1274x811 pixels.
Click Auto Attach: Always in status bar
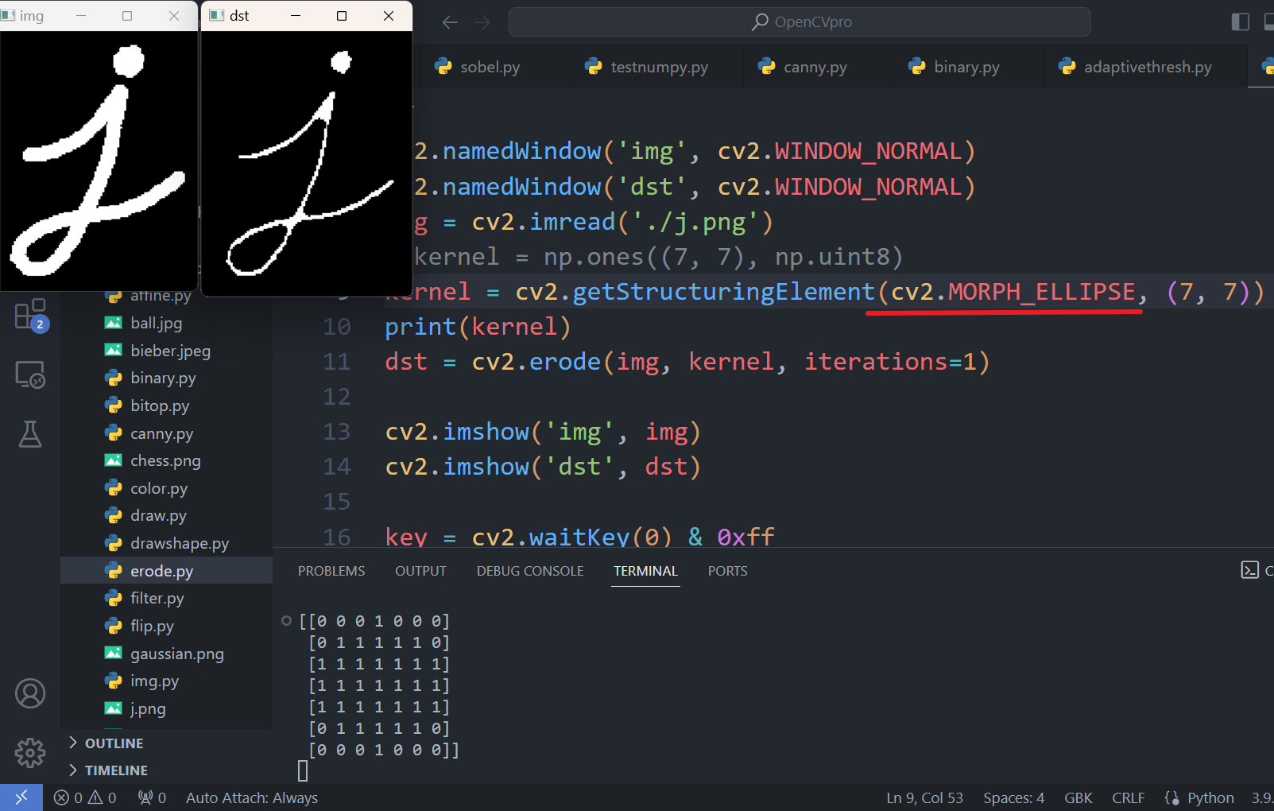pos(252,797)
